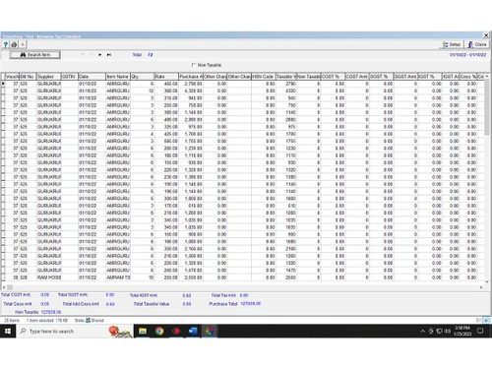Select the AMRAM TS item name cell
This screenshot has width=492, height=369.
point(118,277)
